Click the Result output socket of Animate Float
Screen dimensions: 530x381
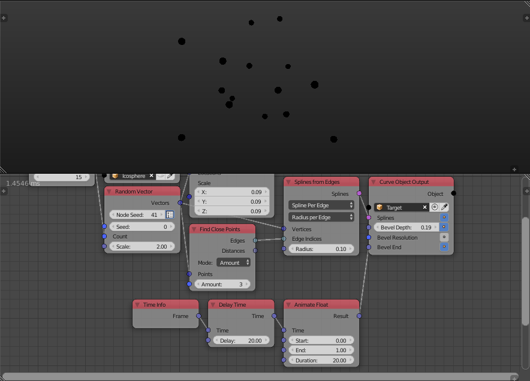(x=359, y=316)
